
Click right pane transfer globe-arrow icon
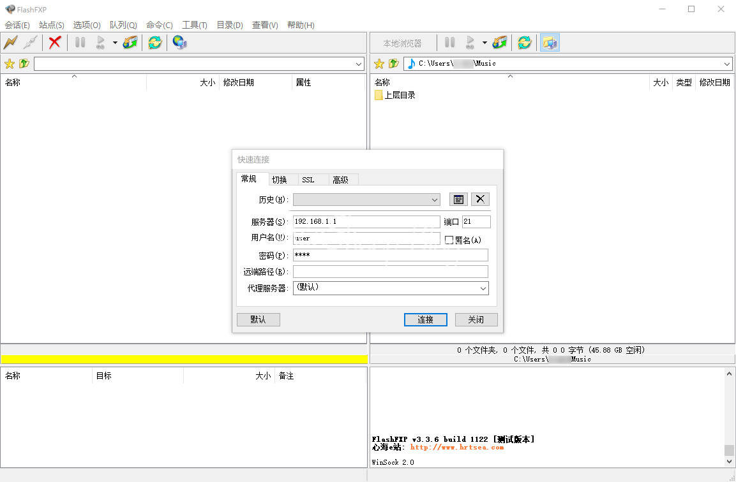click(x=499, y=43)
